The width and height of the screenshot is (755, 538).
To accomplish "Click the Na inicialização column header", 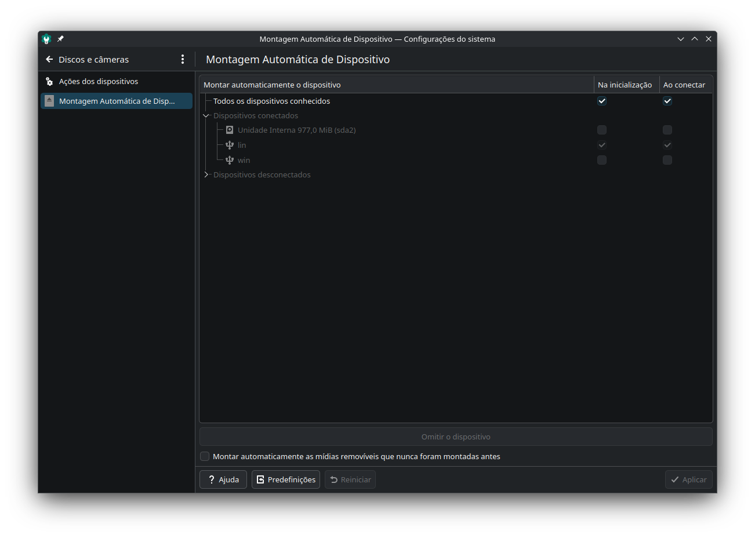I will pyautogui.click(x=626, y=85).
